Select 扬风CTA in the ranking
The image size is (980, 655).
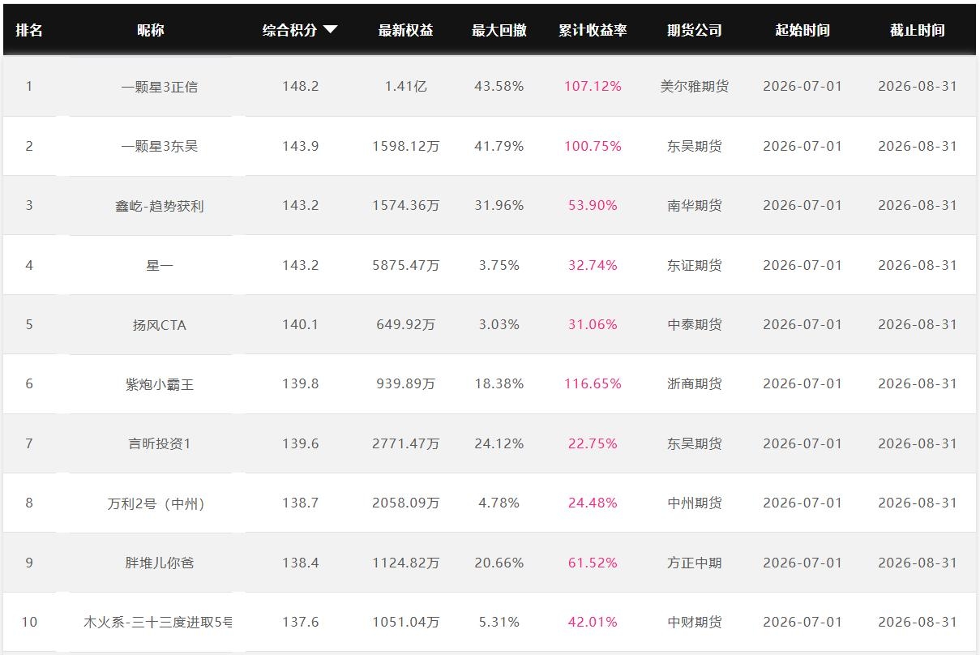(160, 325)
